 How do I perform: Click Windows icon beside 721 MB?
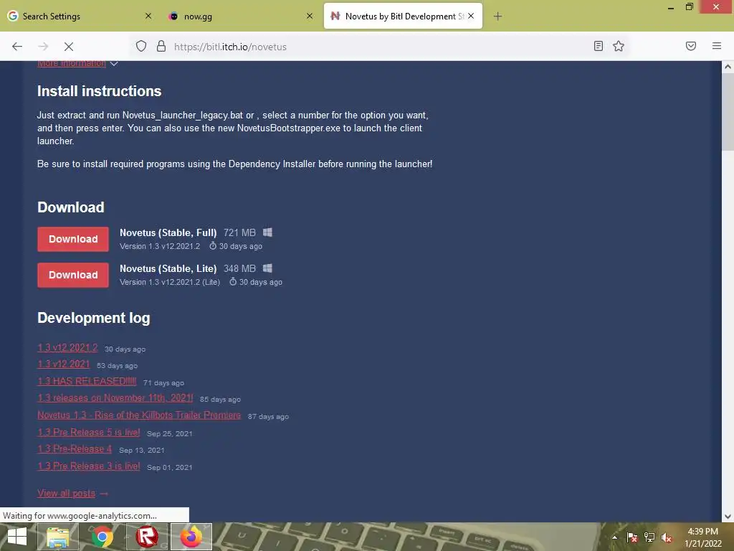click(x=267, y=232)
